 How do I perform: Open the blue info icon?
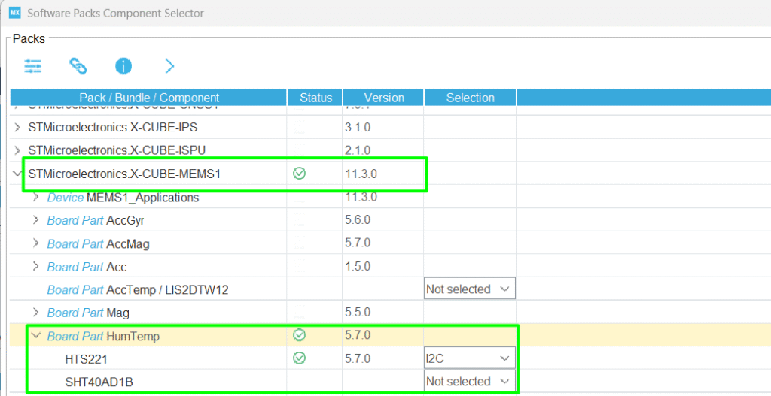tap(123, 66)
